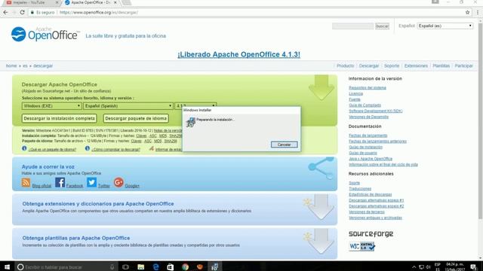Click the SourceForge logo

(x=371, y=234)
